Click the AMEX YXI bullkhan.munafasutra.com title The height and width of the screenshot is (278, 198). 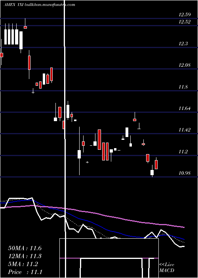click(x=40, y=5)
